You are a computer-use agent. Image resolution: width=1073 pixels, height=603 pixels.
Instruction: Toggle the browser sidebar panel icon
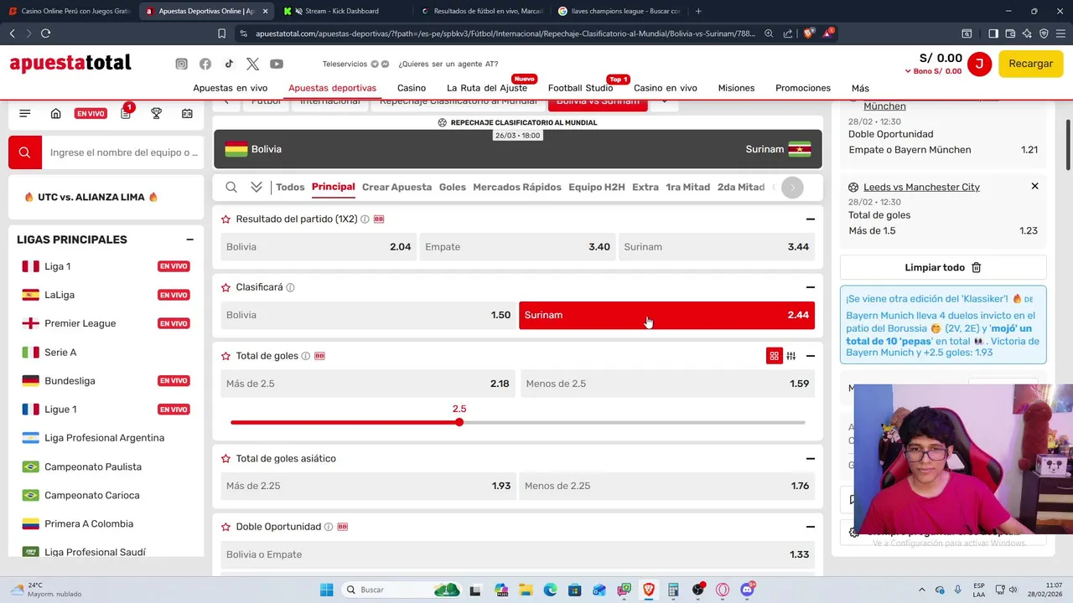[993, 33]
